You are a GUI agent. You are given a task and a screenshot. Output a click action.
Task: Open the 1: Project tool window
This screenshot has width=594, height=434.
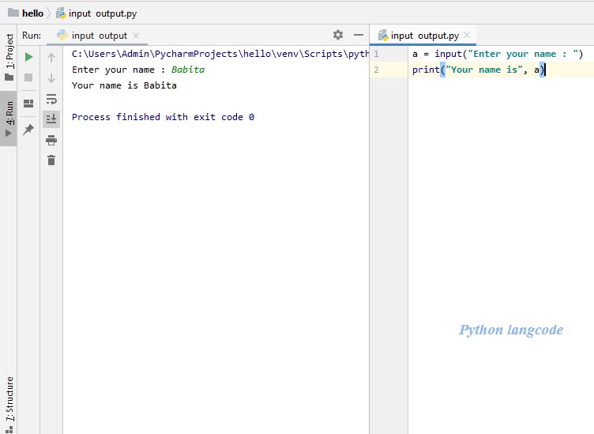coord(9,57)
